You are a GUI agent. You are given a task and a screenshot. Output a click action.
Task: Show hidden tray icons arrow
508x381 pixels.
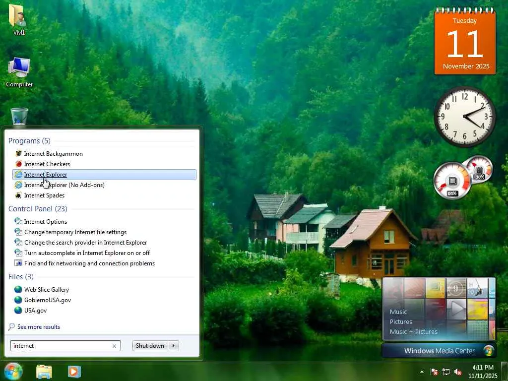422,372
